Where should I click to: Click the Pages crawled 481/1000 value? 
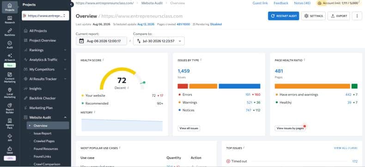[x=183, y=24]
